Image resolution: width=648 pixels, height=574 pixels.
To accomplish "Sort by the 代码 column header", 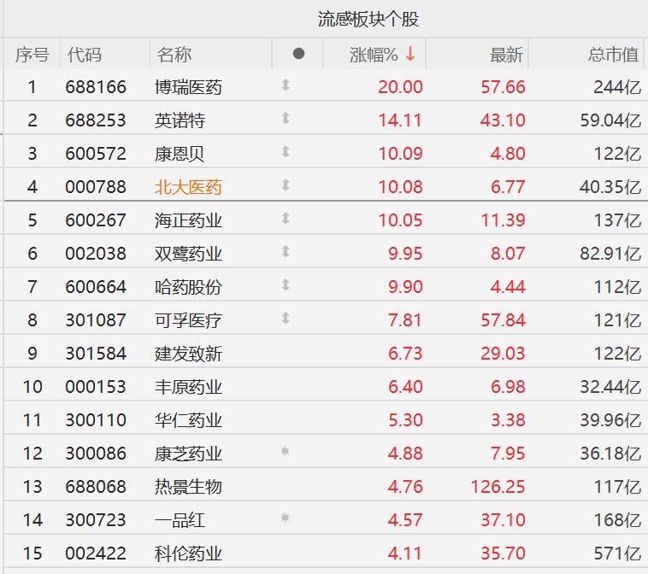I will 85,55.
